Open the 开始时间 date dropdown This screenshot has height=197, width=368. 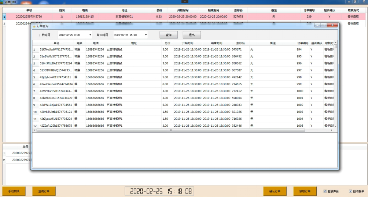tap(90, 35)
